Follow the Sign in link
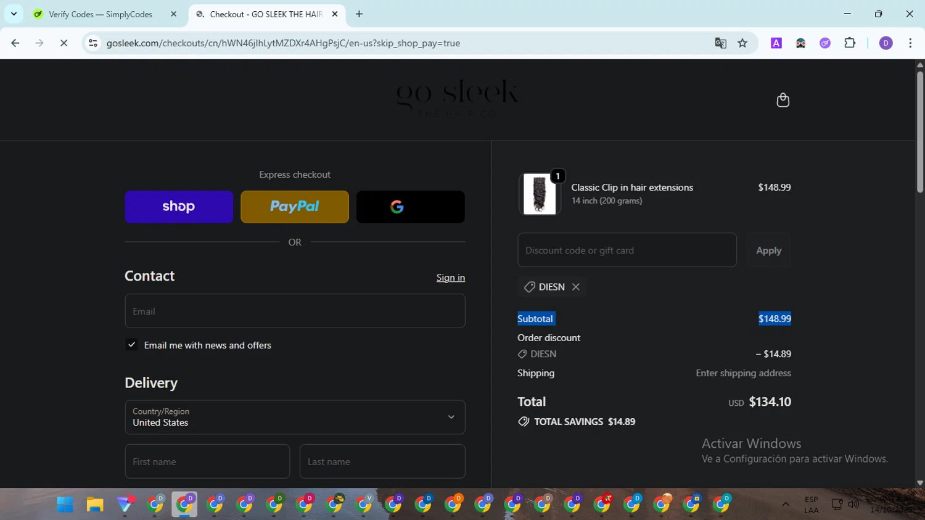The height and width of the screenshot is (520, 925). click(x=451, y=278)
